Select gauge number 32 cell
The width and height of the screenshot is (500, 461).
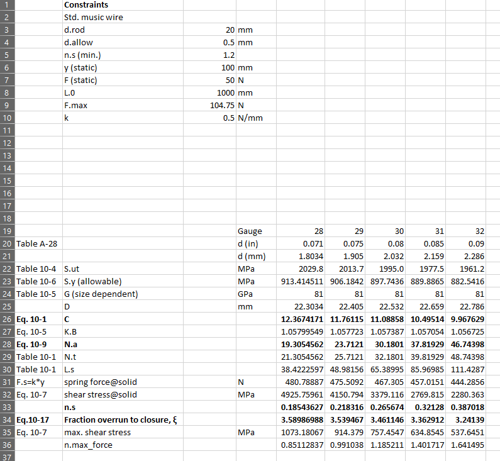(x=465, y=231)
